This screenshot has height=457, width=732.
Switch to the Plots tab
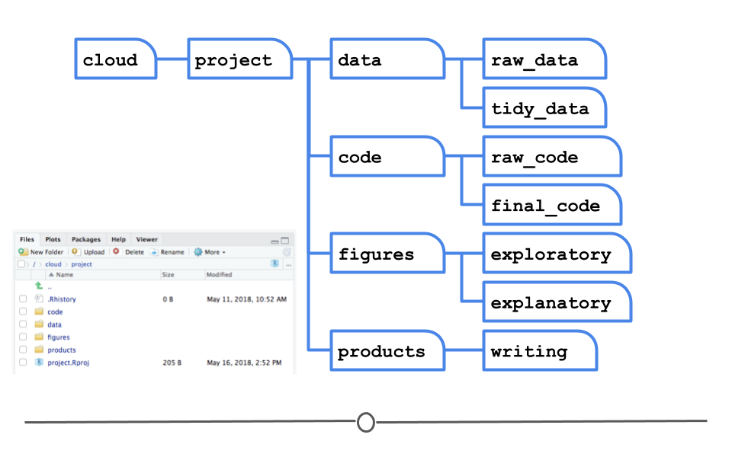click(53, 239)
